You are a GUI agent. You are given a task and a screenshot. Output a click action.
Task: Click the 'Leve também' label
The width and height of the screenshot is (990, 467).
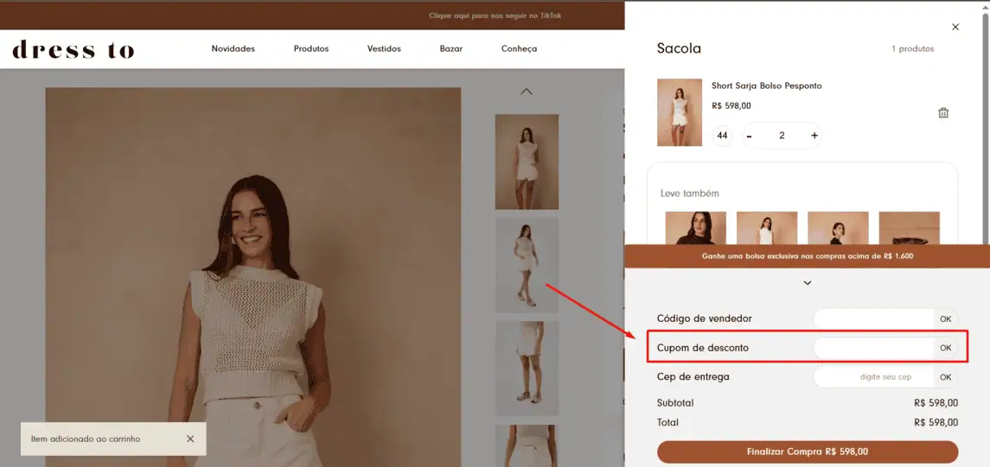689,193
